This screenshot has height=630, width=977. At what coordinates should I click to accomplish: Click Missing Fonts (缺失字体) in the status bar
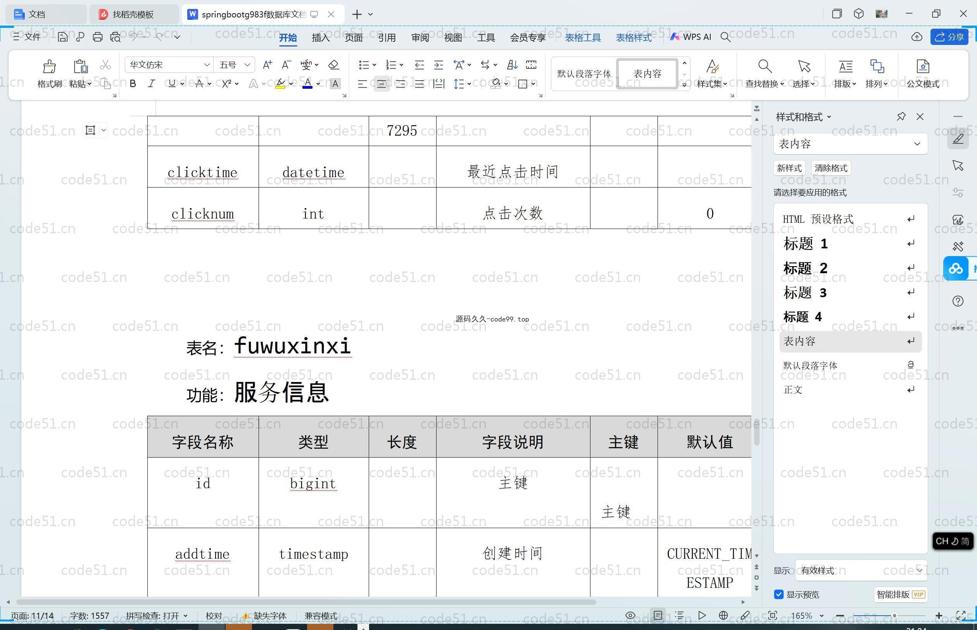click(265, 616)
